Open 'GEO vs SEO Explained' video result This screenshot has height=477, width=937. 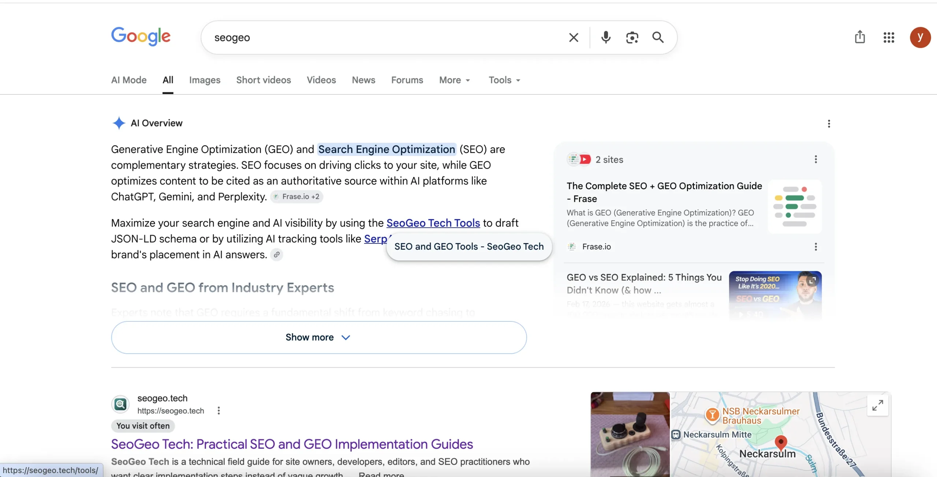644,284
